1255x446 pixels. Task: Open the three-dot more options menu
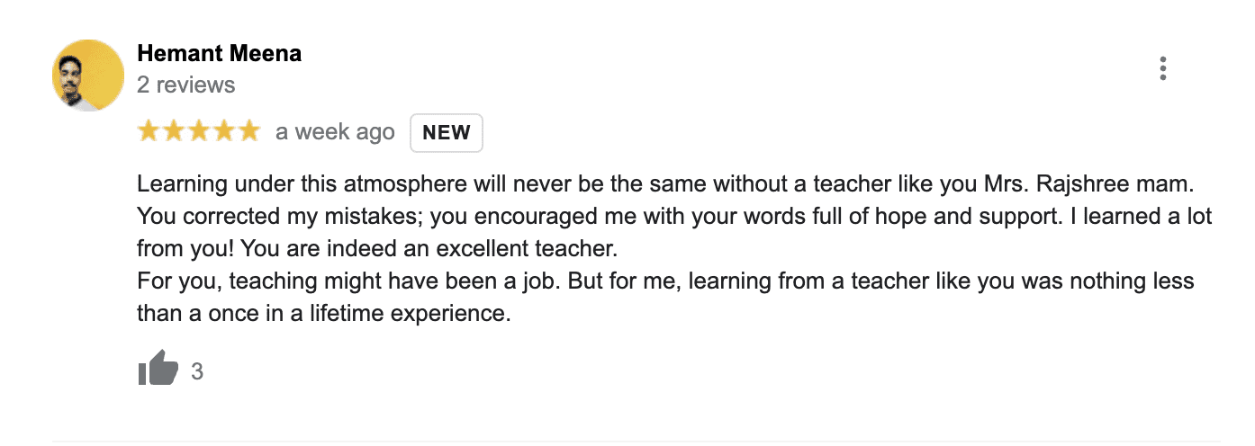pyautogui.click(x=1163, y=69)
